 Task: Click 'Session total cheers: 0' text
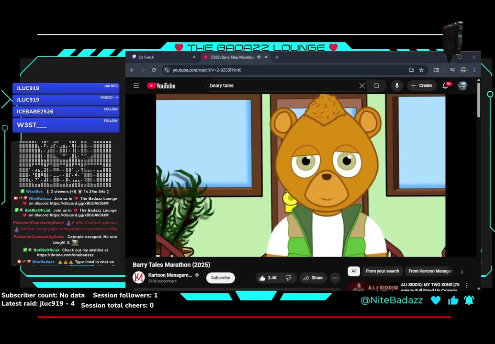(x=117, y=305)
